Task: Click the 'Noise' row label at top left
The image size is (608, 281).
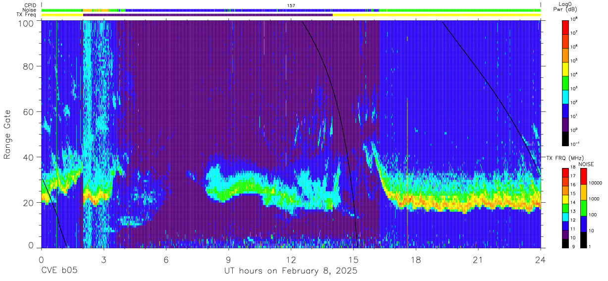Action: pyautogui.click(x=30, y=10)
